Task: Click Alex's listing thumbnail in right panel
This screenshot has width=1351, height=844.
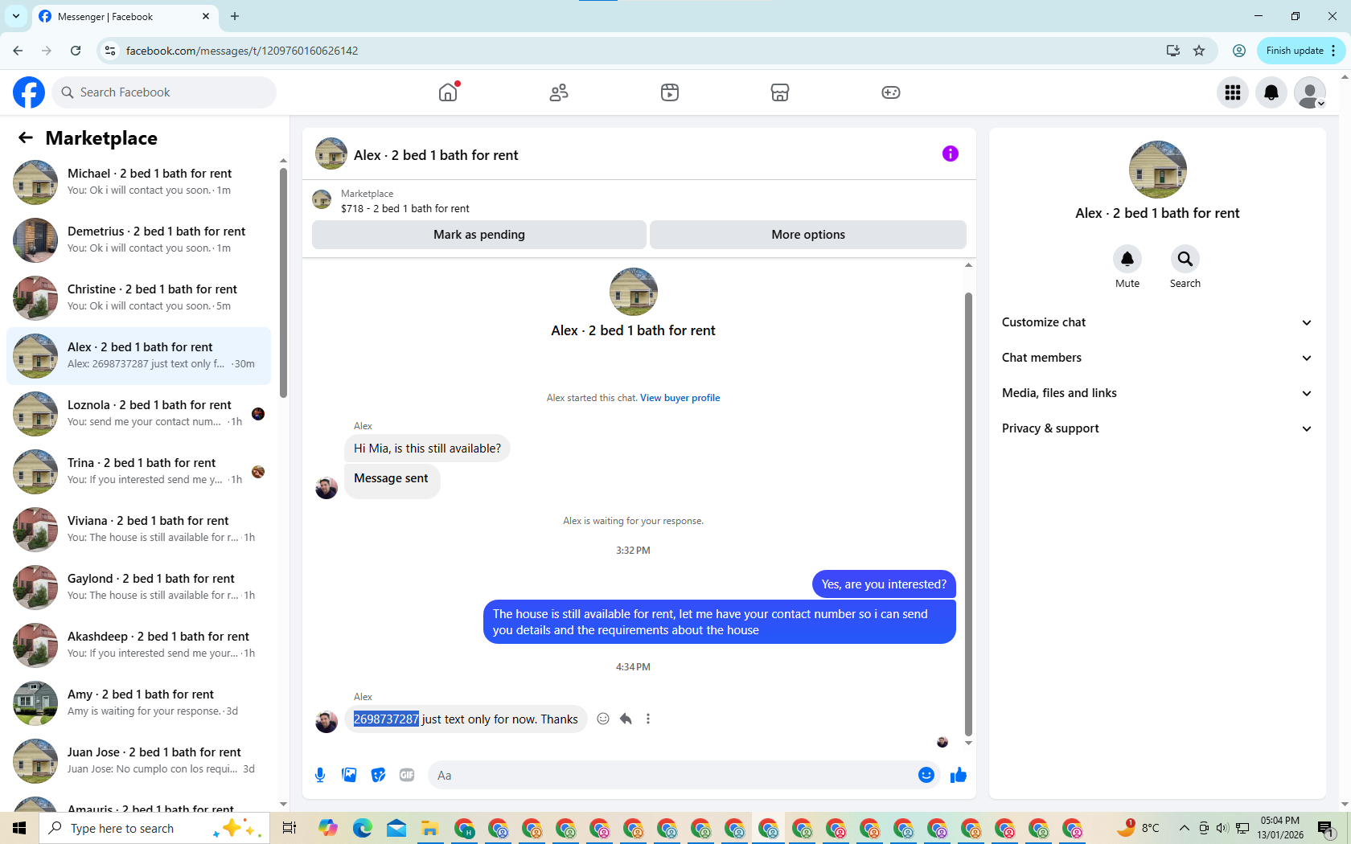Action: coord(1158,170)
